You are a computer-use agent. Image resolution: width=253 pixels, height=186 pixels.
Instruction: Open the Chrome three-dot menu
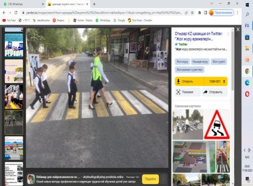(237, 13)
